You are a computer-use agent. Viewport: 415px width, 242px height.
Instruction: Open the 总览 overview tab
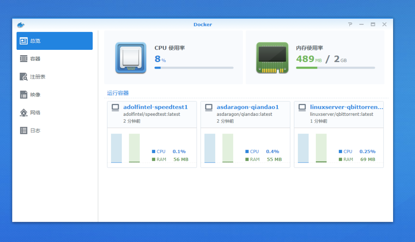click(x=54, y=41)
